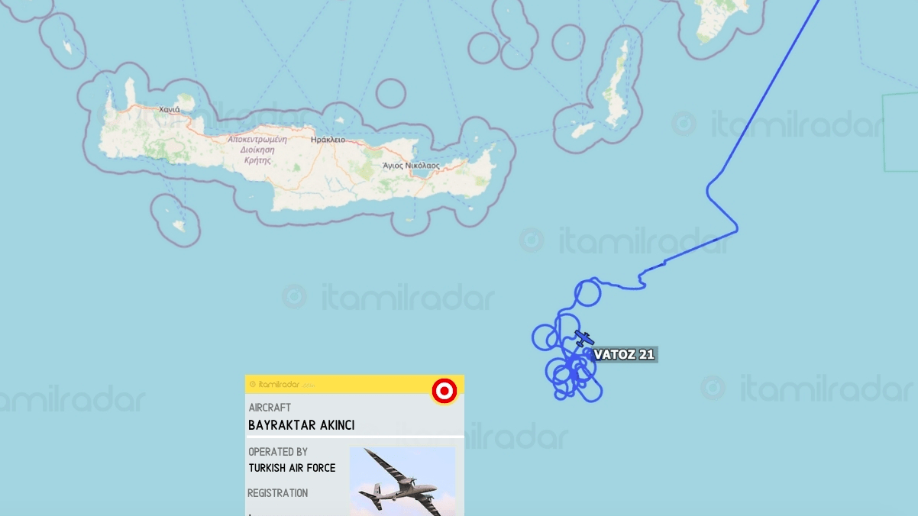918x516 pixels.
Task: Click the Άγιος Νικόλαος map label
Action: 412,166
